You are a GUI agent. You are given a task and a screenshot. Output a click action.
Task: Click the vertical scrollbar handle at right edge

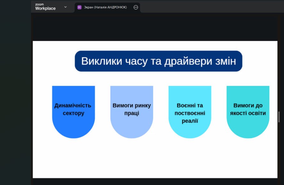(x=279, y=117)
